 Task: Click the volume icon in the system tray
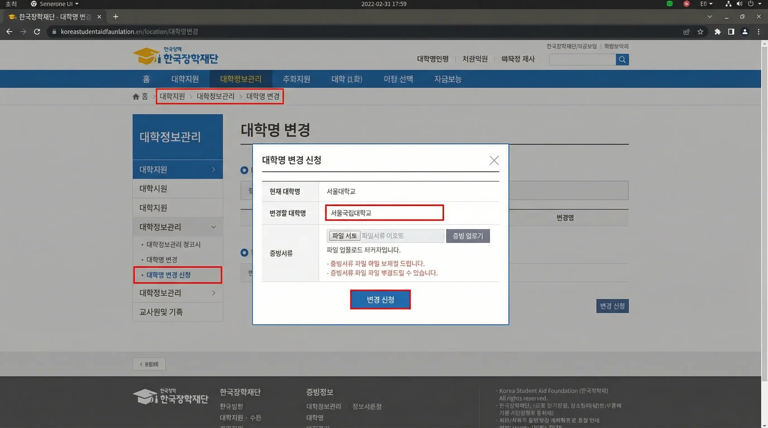click(739, 4)
